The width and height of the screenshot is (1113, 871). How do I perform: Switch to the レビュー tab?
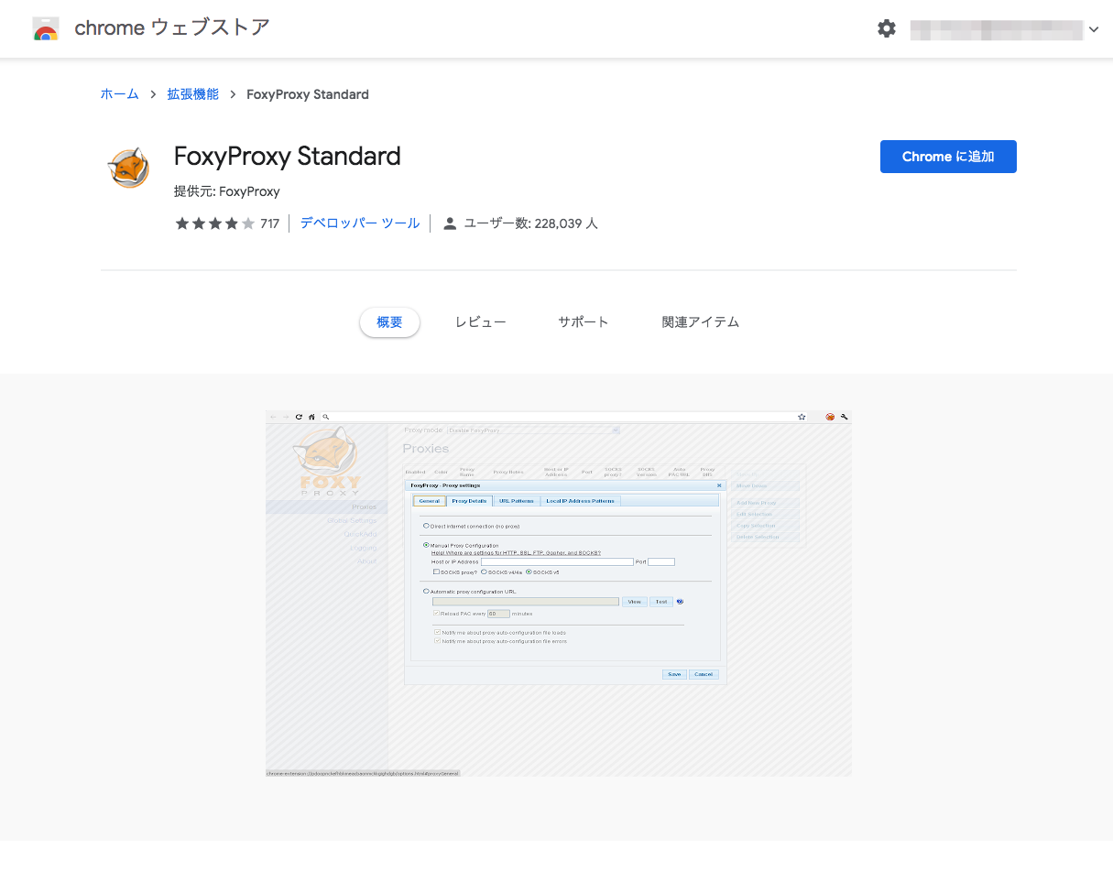point(480,322)
